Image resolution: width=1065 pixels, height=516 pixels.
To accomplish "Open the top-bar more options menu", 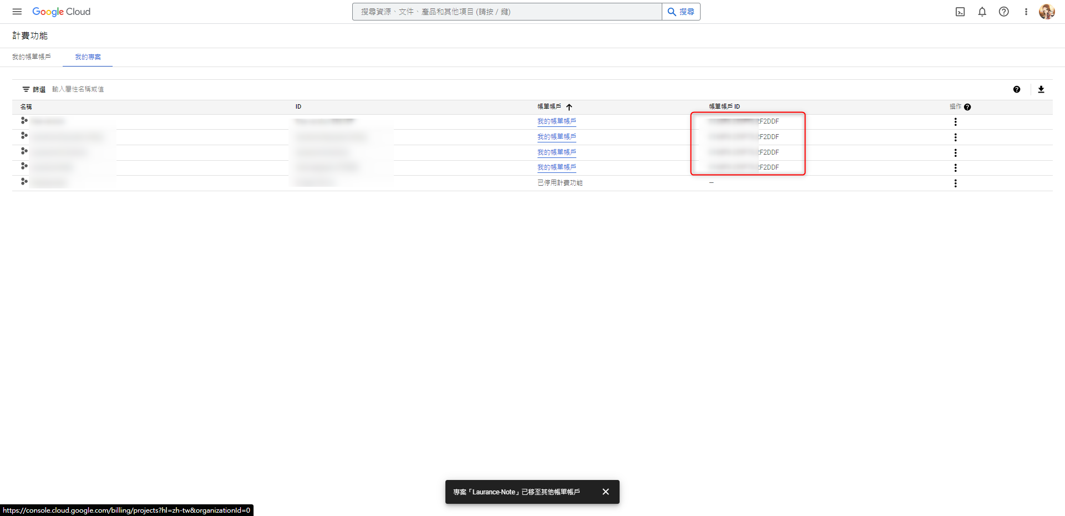I will [1026, 12].
